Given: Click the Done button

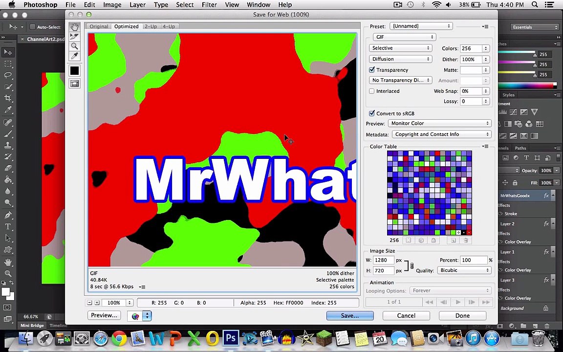Looking at the screenshot, I should 462,315.
